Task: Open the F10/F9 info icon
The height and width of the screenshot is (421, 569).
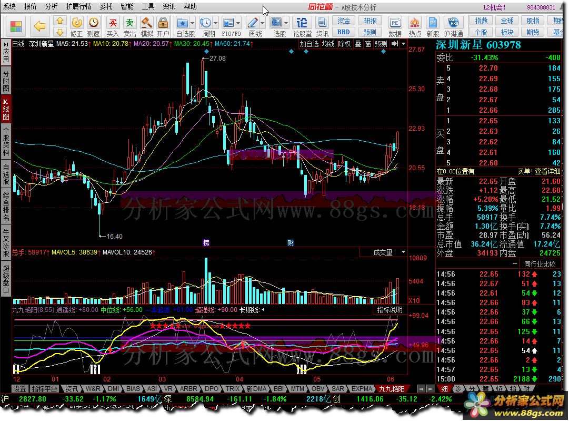Action: click(228, 23)
